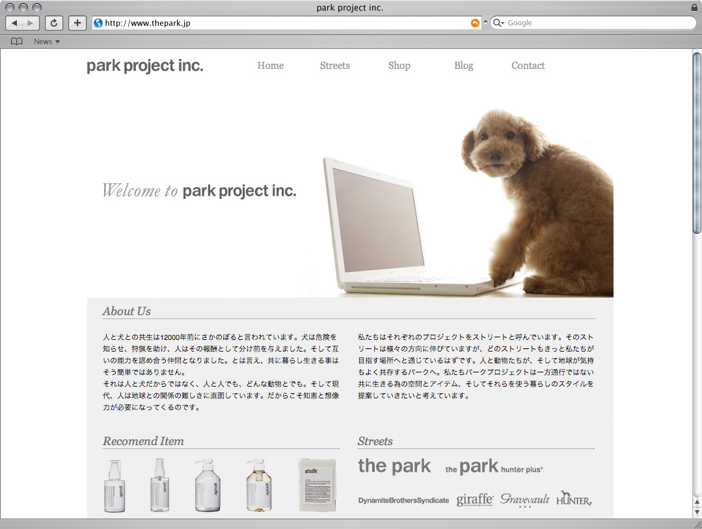
Task: Add a bookmark using the plus button
Action: click(x=77, y=23)
